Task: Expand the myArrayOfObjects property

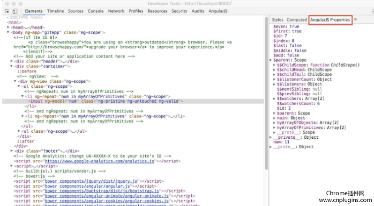Action: 274,123
